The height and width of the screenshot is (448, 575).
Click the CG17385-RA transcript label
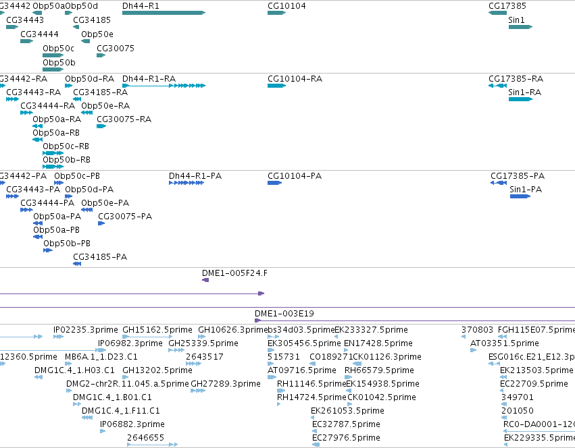click(516, 79)
